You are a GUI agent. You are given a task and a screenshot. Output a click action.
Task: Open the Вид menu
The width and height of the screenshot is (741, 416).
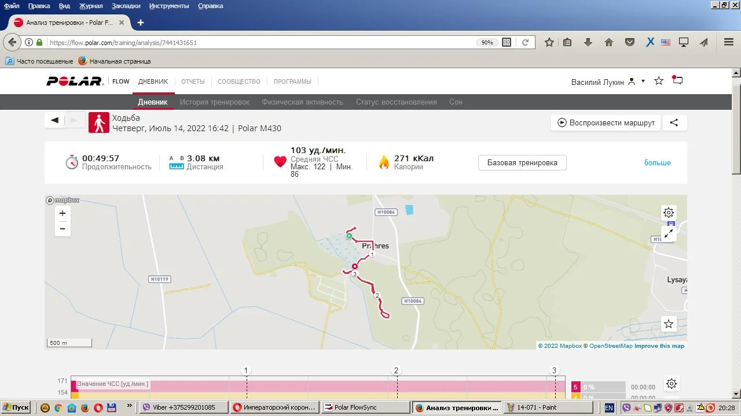pos(64,6)
